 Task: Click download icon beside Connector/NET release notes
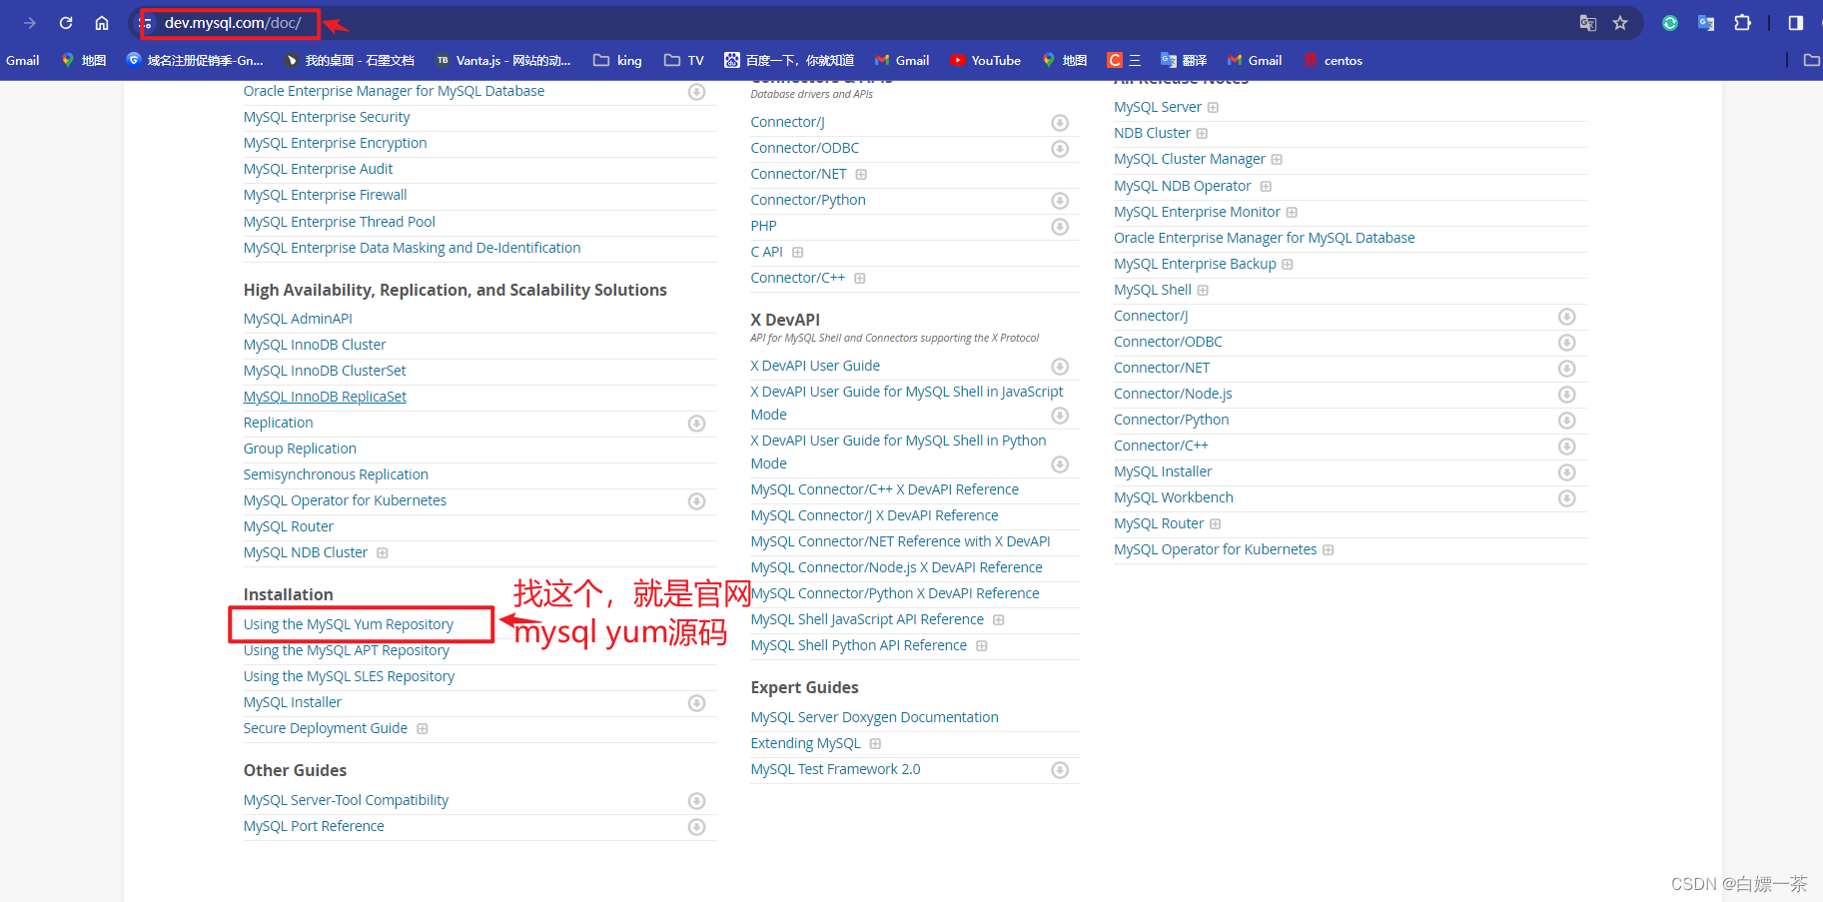1567,369
